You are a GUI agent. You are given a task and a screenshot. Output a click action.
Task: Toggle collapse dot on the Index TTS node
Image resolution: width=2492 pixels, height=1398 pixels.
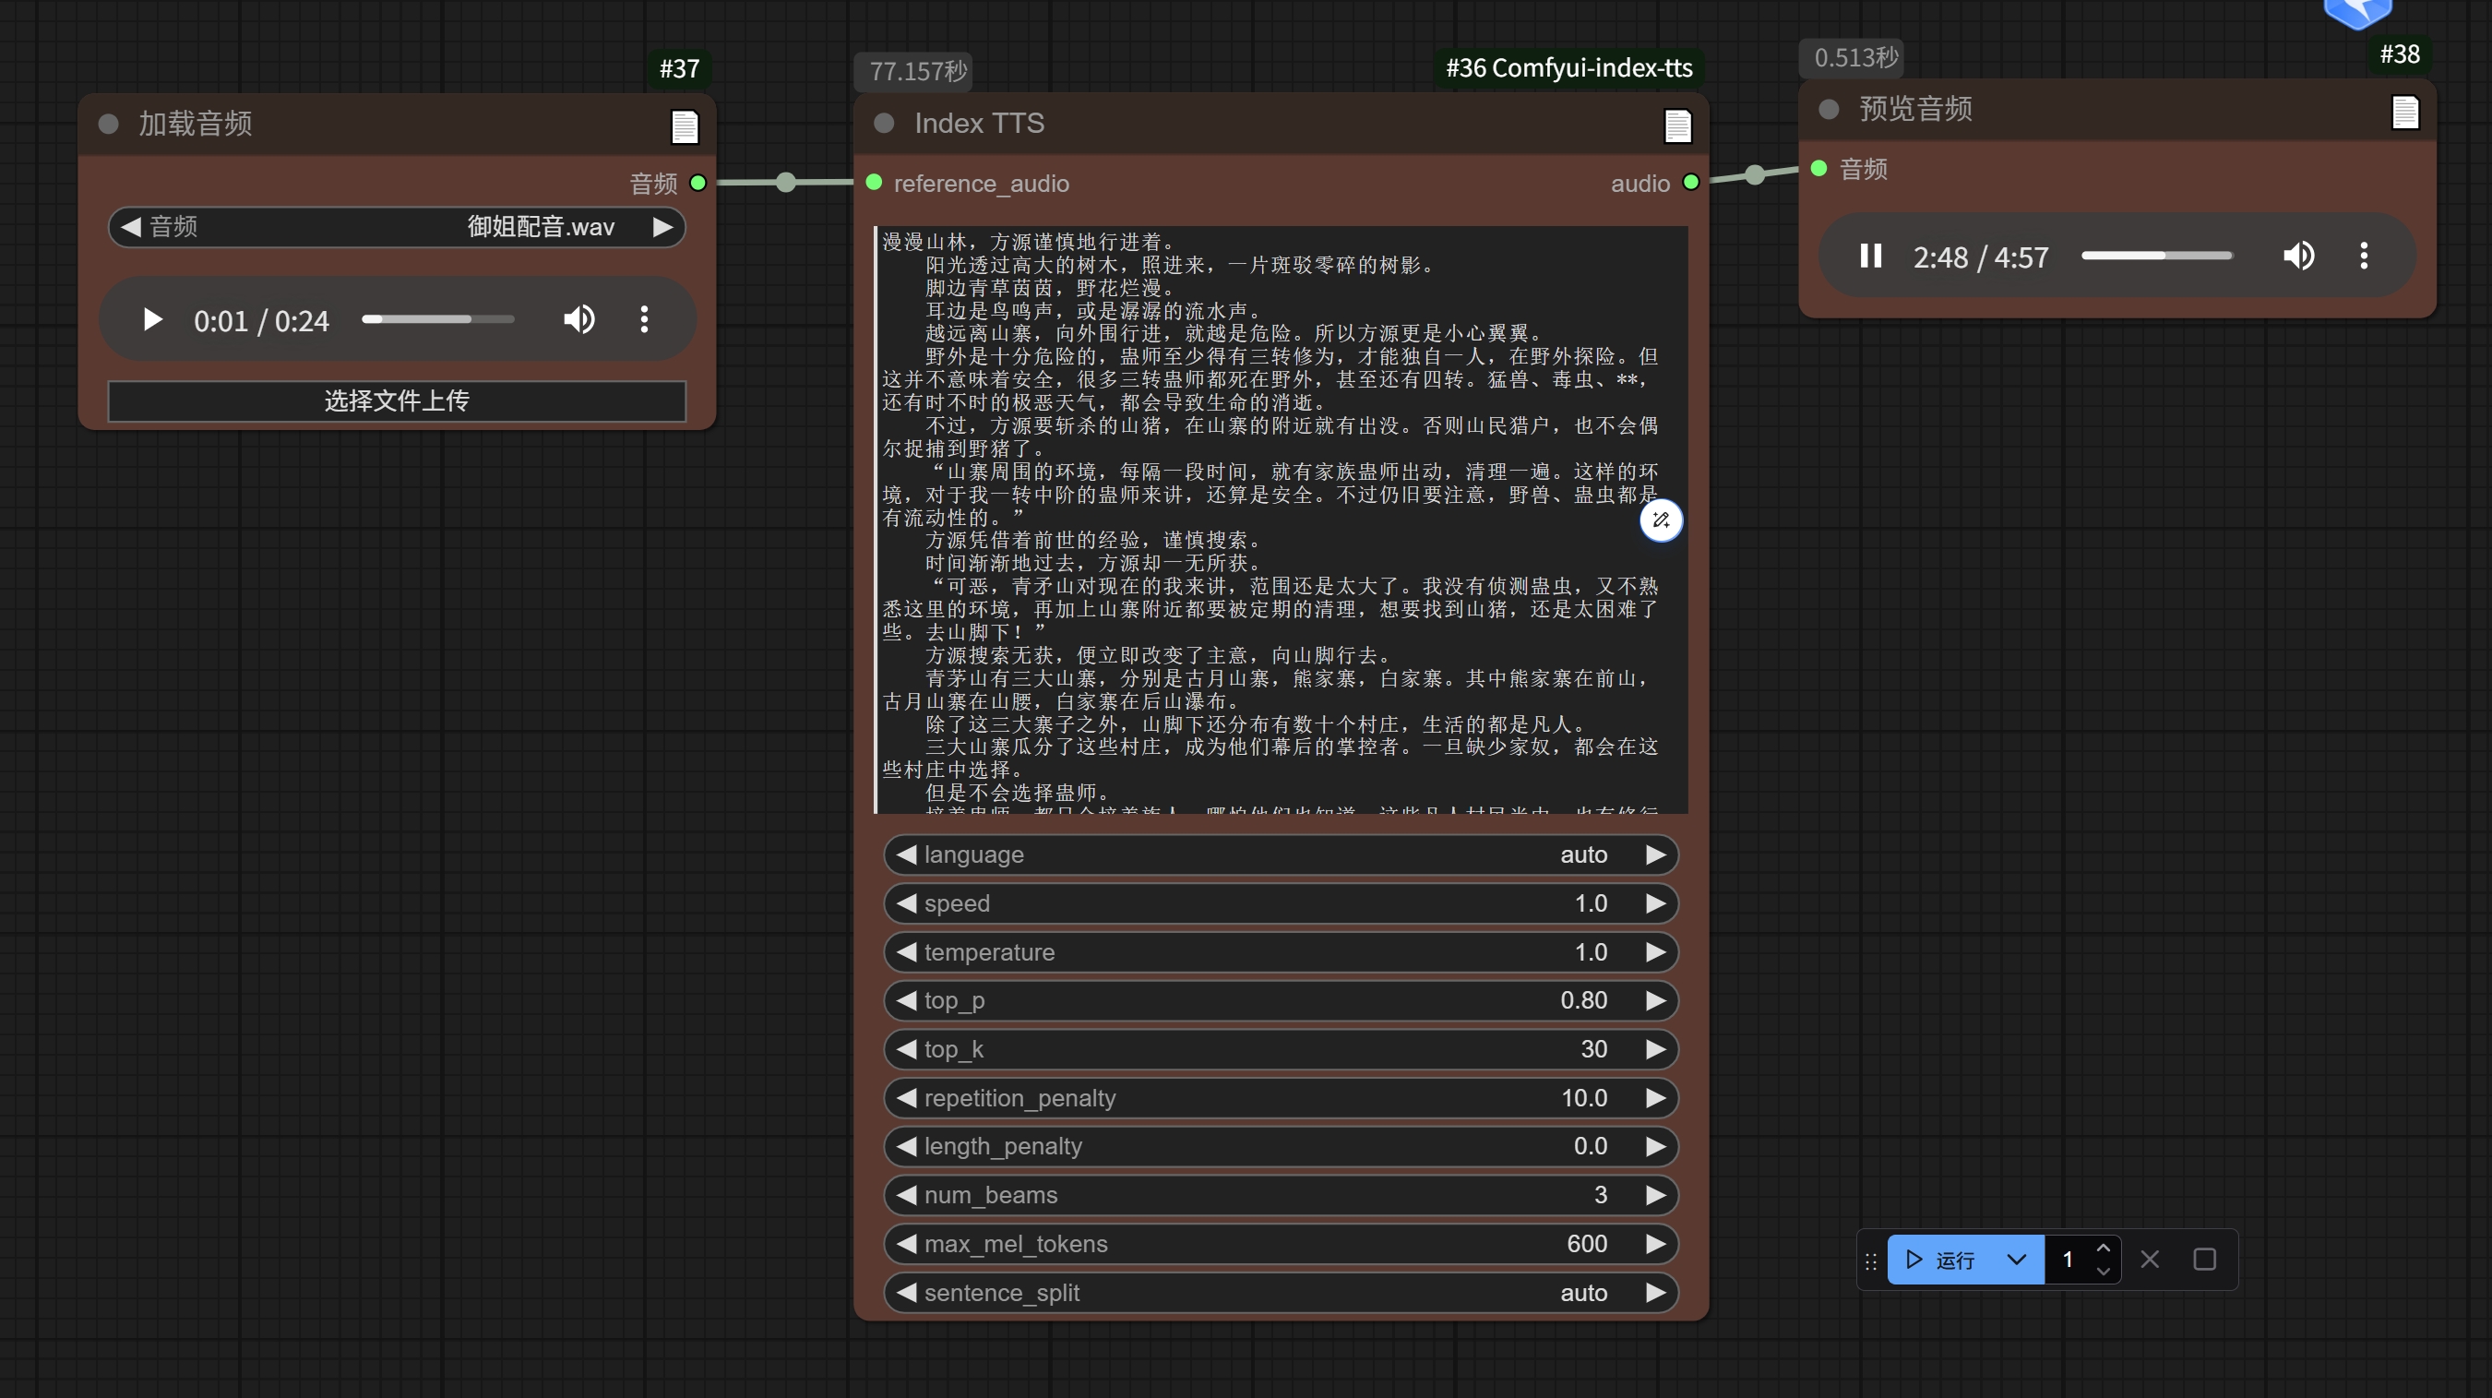tap(883, 123)
